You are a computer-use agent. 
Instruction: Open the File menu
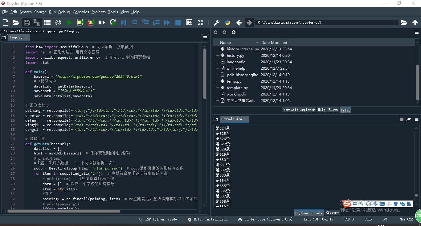[5, 12]
